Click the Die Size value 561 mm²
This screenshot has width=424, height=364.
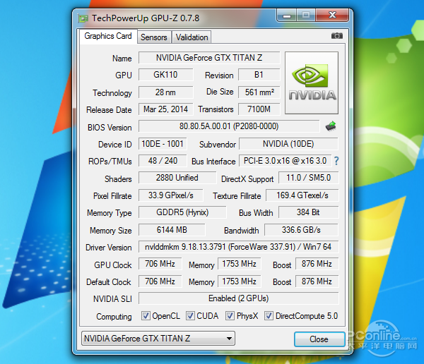coord(259,92)
